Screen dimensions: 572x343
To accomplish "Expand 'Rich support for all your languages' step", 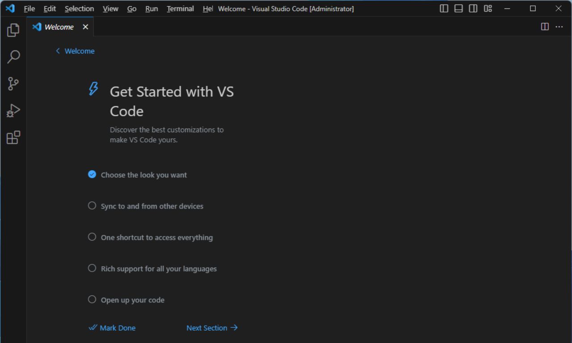I will click(x=159, y=269).
